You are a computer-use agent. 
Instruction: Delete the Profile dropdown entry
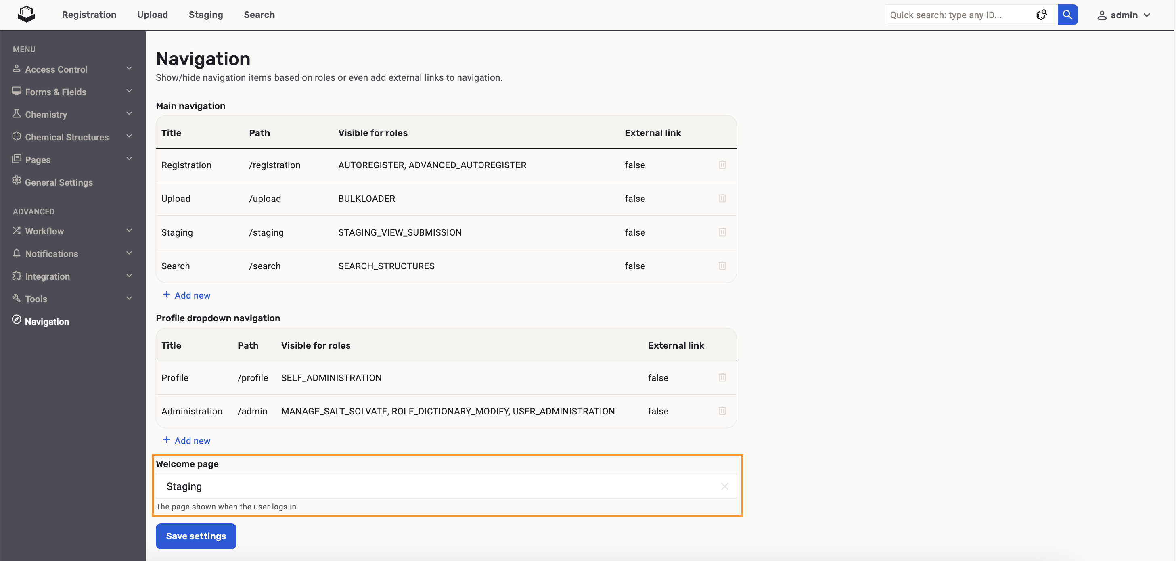722,377
